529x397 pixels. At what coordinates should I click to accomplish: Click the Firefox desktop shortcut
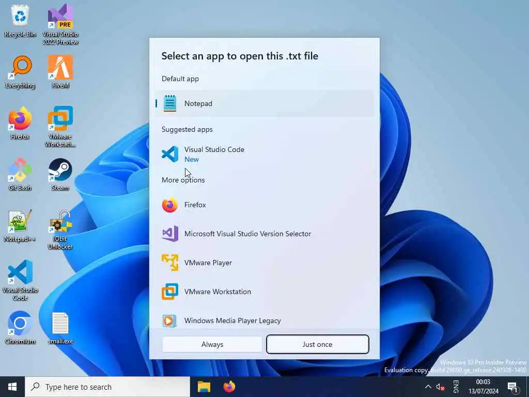20,123
